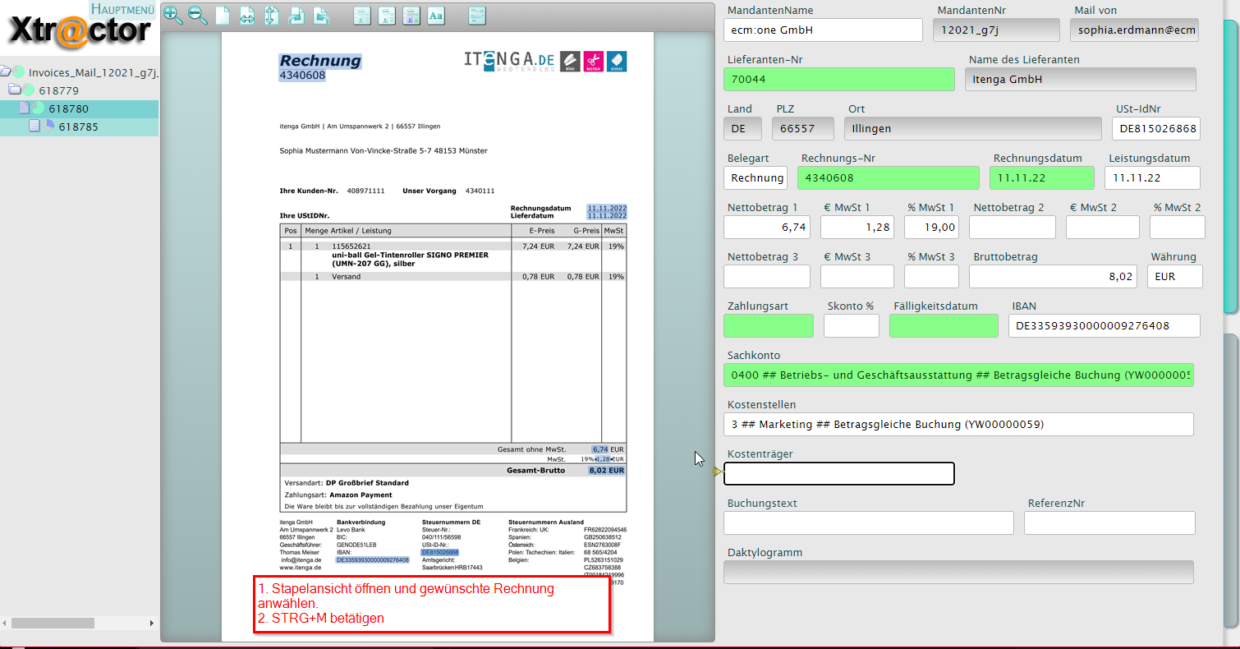
Task: Select the Invoices_Mail_12021_g7j batch node
Action: pyautogui.click(x=94, y=72)
